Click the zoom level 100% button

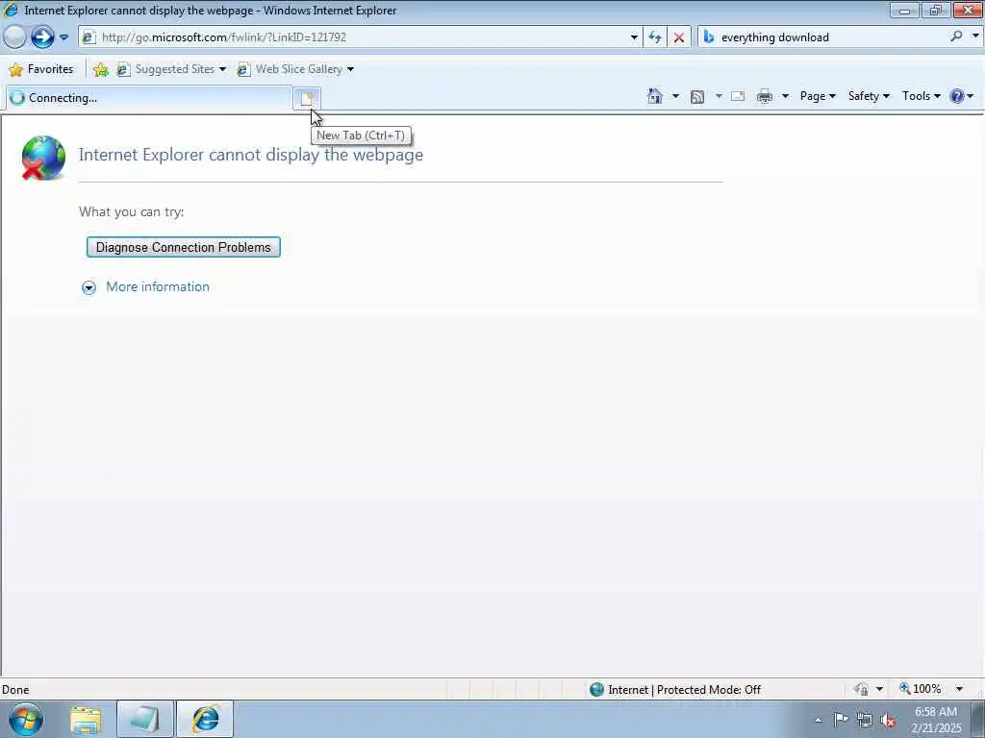tap(921, 689)
